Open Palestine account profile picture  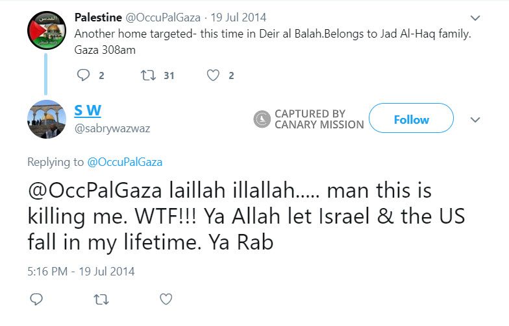(46, 30)
